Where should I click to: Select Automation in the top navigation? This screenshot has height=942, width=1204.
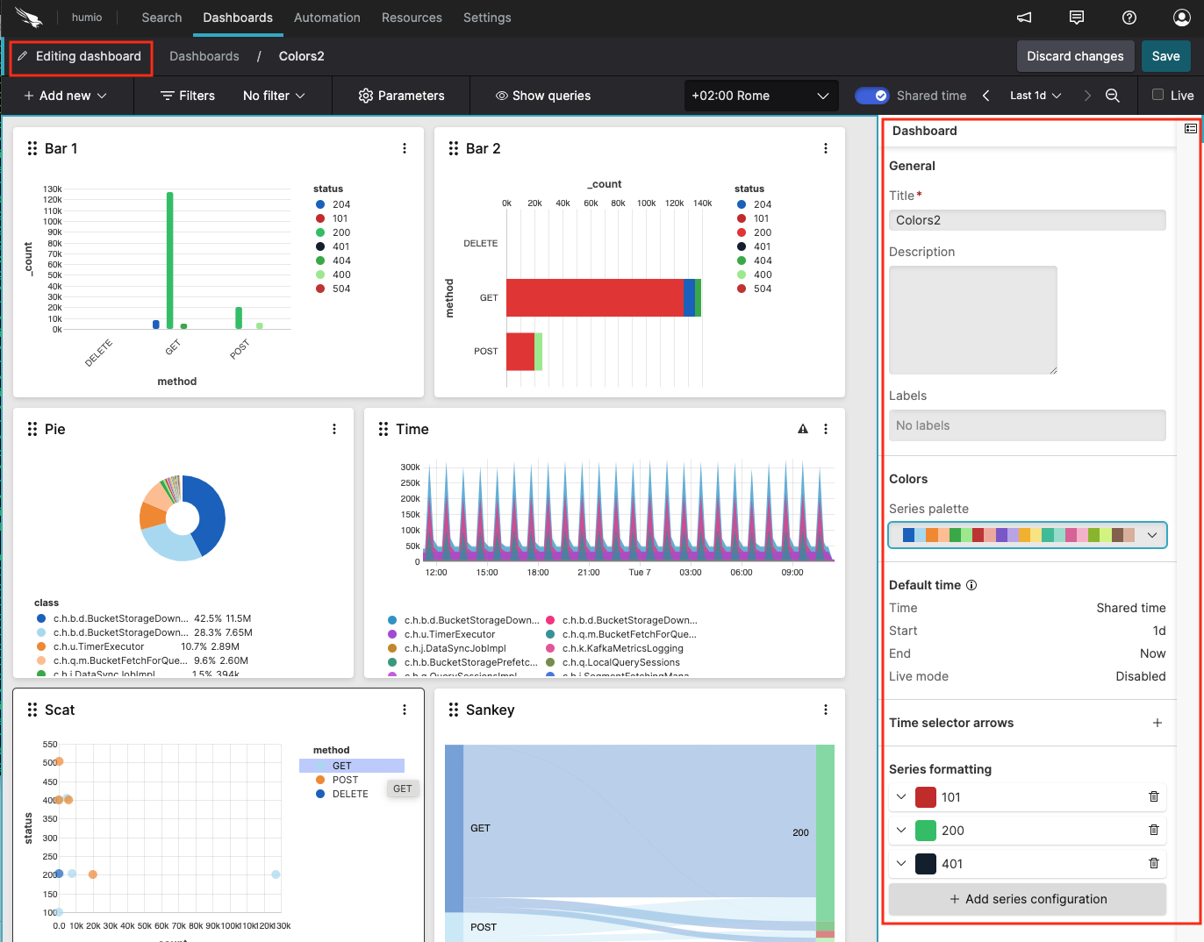pyautogui.click(x=326, y=18)
